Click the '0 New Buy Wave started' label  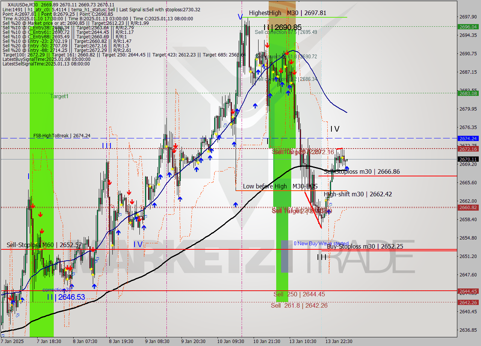point(321,243)
